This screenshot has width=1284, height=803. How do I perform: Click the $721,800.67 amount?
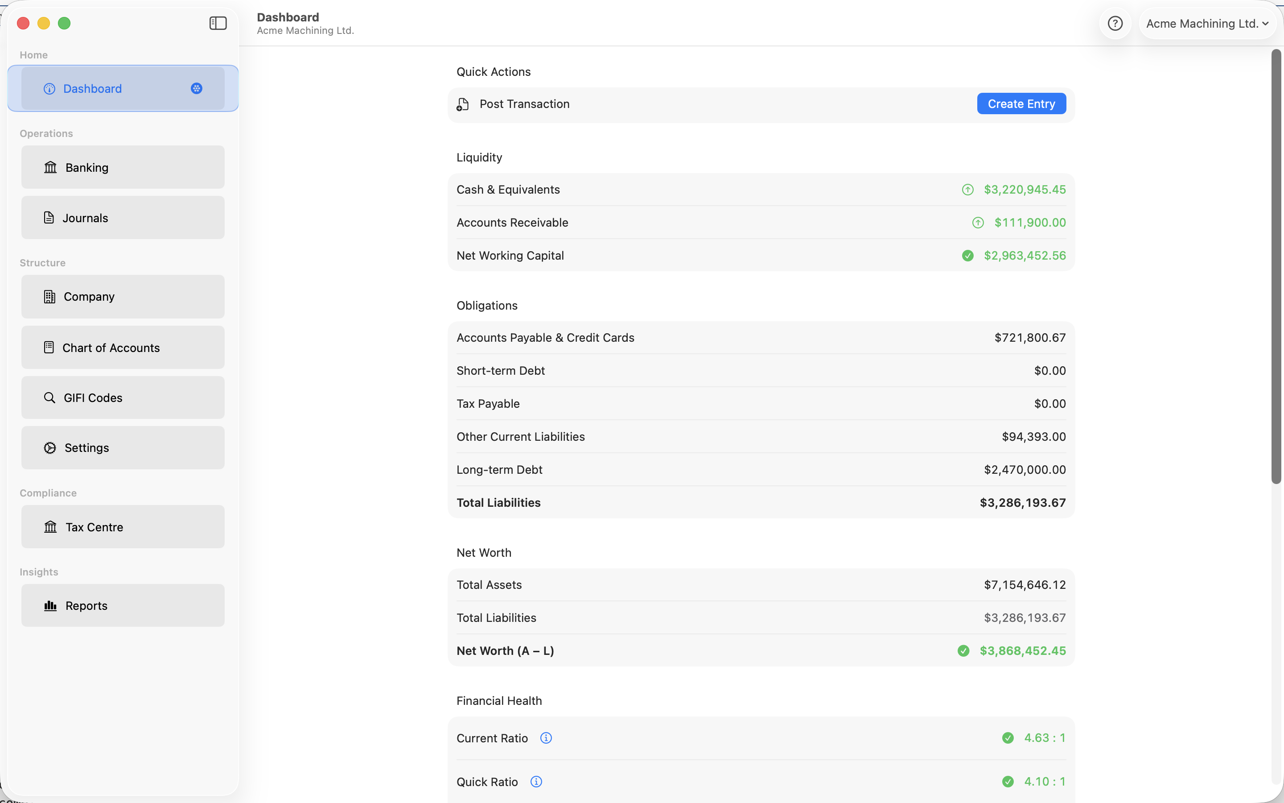coord(1030,338)
